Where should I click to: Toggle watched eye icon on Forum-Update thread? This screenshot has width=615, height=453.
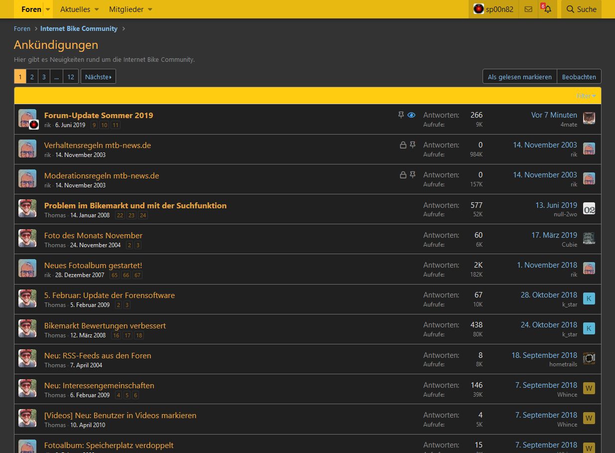click(411, 115)
